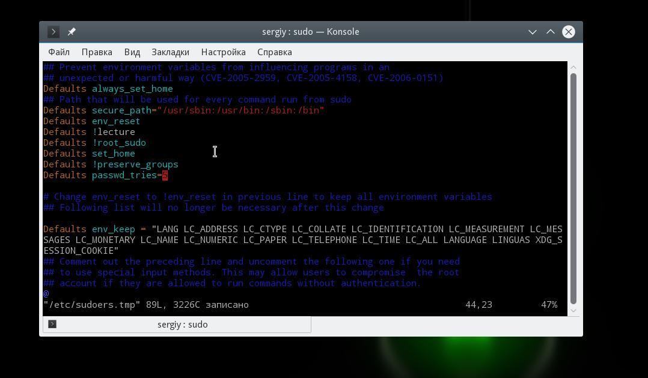Click the 'Defaults set_home' line
The width and height of the screenshot is (648, 378).
[x=89, y=153]
